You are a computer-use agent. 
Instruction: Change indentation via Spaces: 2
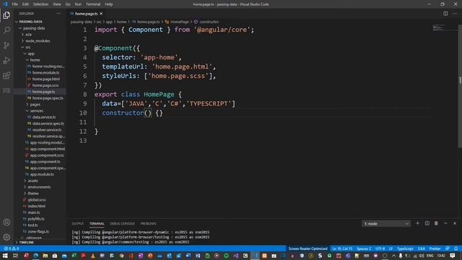(364, 248)
